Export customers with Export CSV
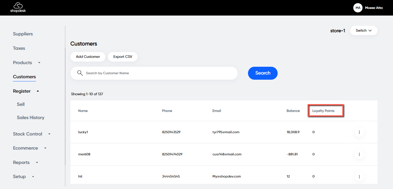Viewport: 393px width, 189px height. pyautogui.click(x=123, y=57)
